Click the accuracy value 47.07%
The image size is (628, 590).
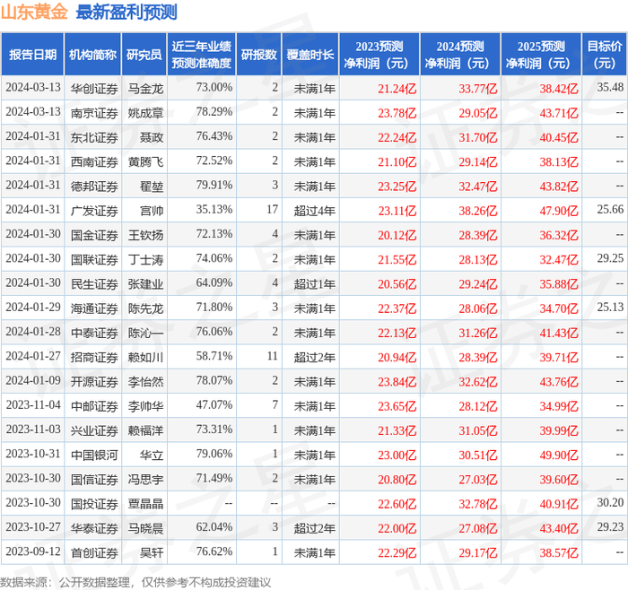click(x=214, y=404)
